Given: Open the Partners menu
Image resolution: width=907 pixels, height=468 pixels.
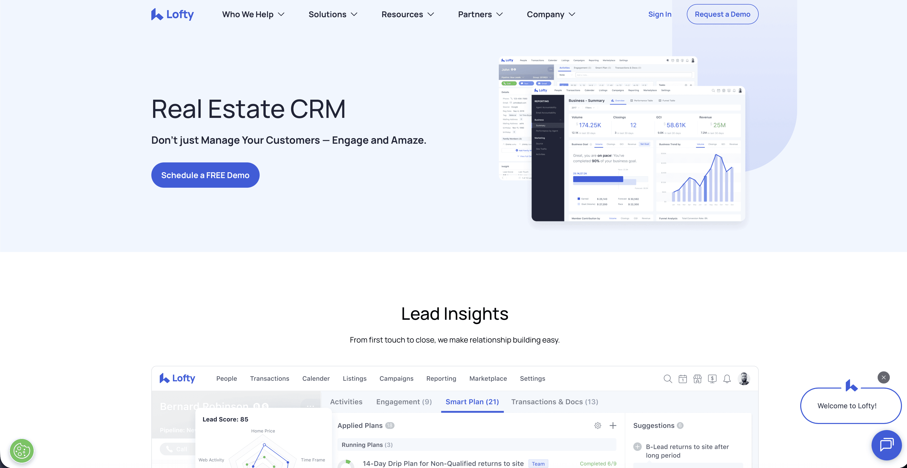Looking at the screenshot, I should pos(480,14).
